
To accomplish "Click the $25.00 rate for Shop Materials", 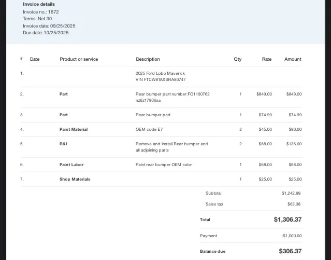I will point(265,179).
